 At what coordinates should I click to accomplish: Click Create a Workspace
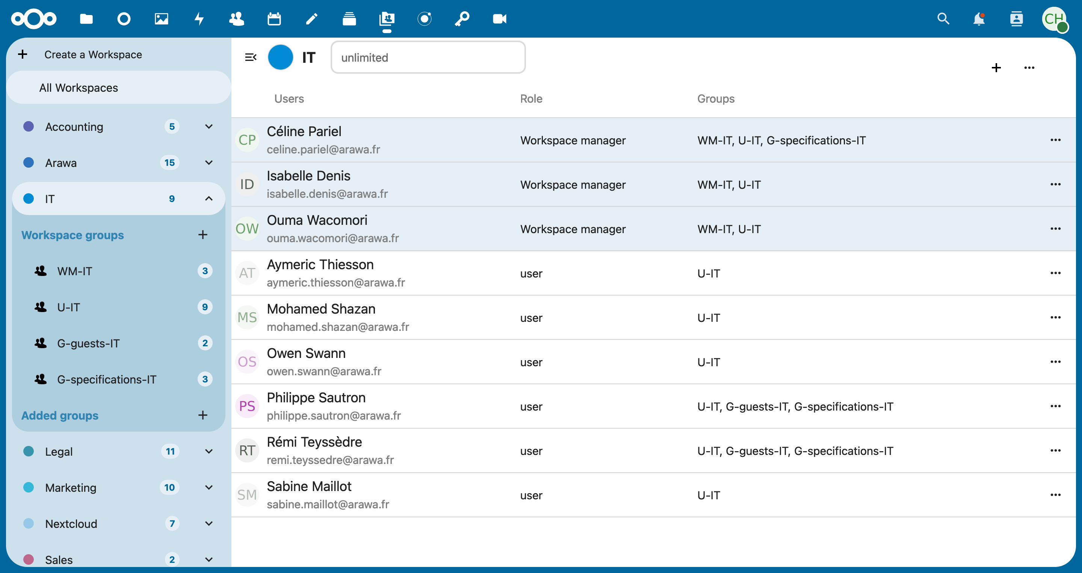click(x=93, y=54)
